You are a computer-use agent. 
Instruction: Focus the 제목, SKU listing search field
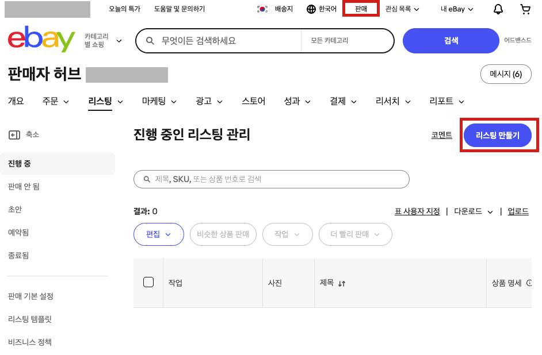(272, 179)
